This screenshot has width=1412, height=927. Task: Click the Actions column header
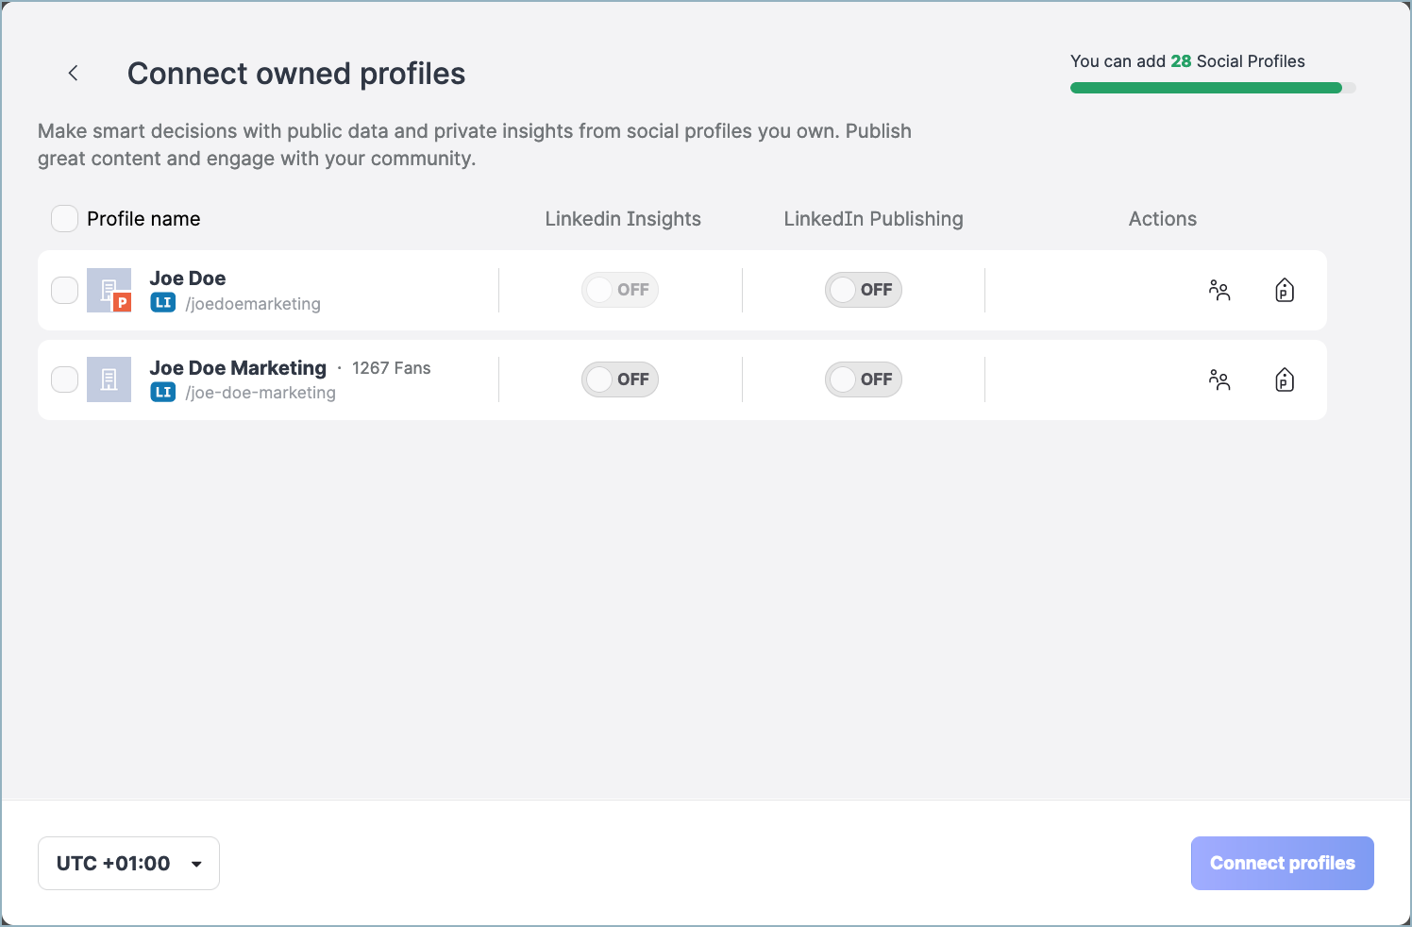coord(1162,218)
